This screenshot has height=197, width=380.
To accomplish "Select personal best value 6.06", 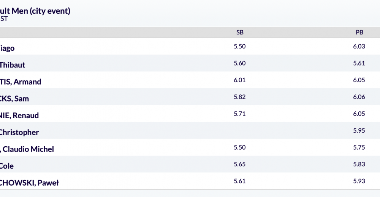I will (359, 97).
